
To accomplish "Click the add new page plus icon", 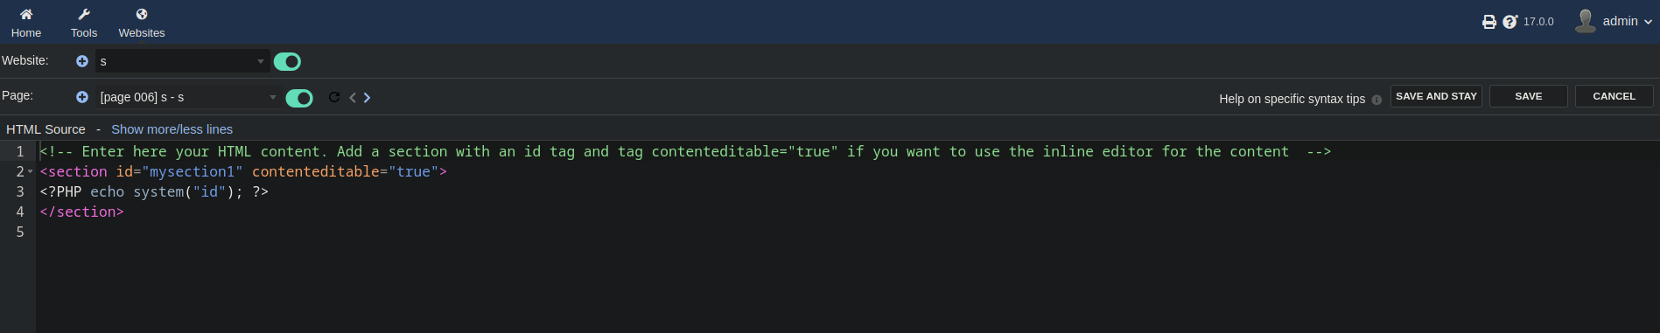I will click(82, 97).
